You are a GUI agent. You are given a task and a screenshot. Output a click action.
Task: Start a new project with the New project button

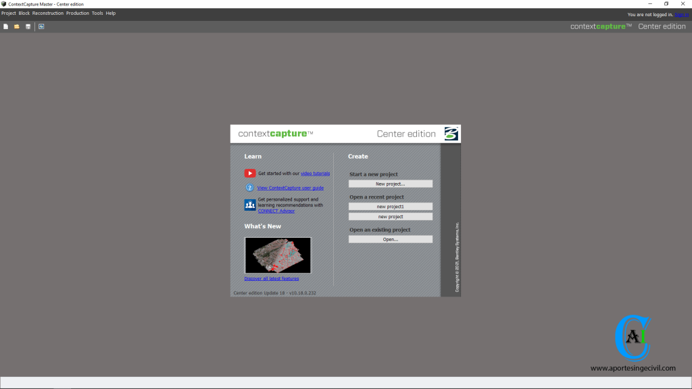[390, 183]
